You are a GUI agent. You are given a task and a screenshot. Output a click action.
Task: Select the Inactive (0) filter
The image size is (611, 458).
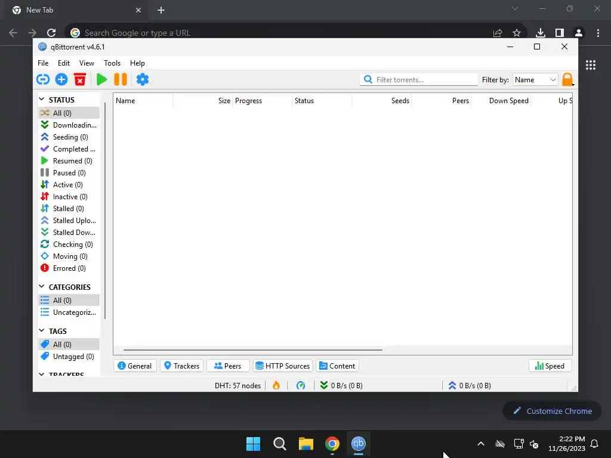coord(69,197)
